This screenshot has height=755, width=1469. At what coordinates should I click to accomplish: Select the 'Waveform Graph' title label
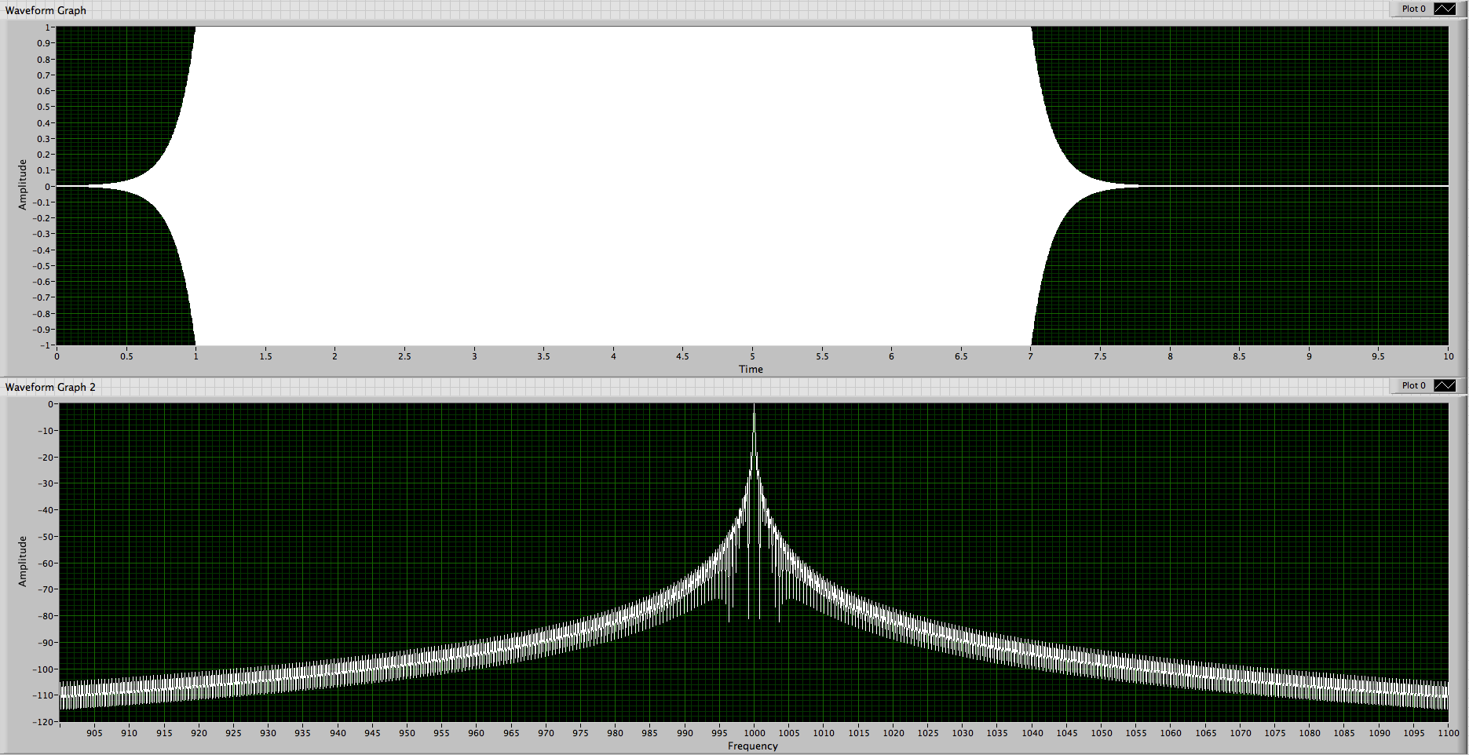46,10
